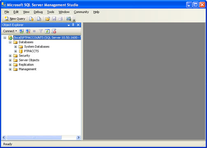Close the Object Explorer panel
Image resolution: width=207 pixels, height=148 pixels.
click(x=78, y=25)
